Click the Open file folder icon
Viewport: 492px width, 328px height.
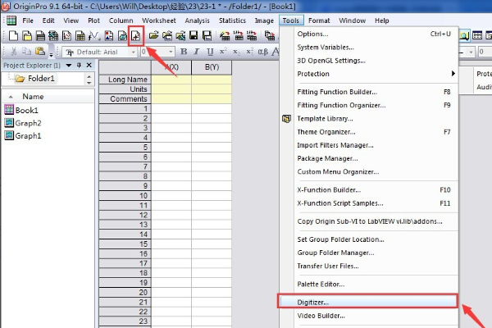pyautogui.click(x=153, y=36)
